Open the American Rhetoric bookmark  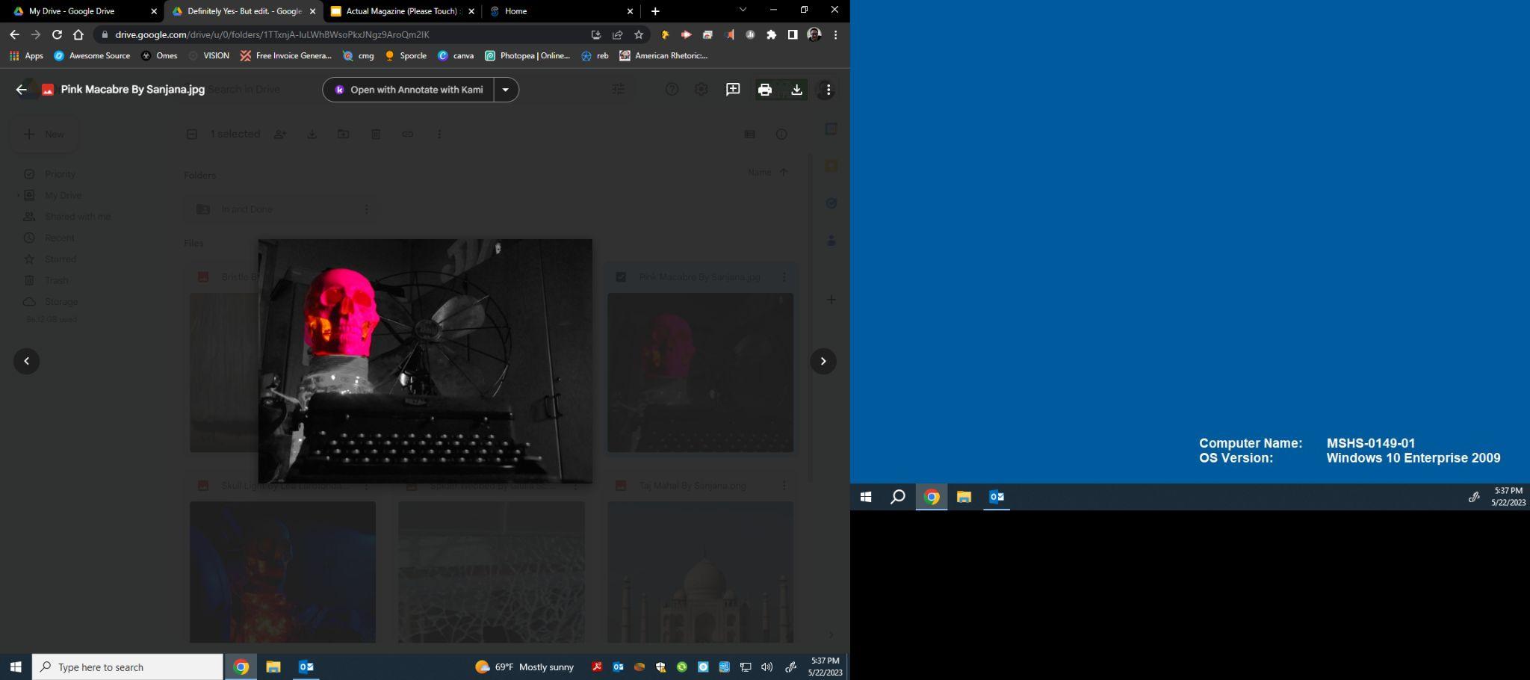click(x=663, y=55)
